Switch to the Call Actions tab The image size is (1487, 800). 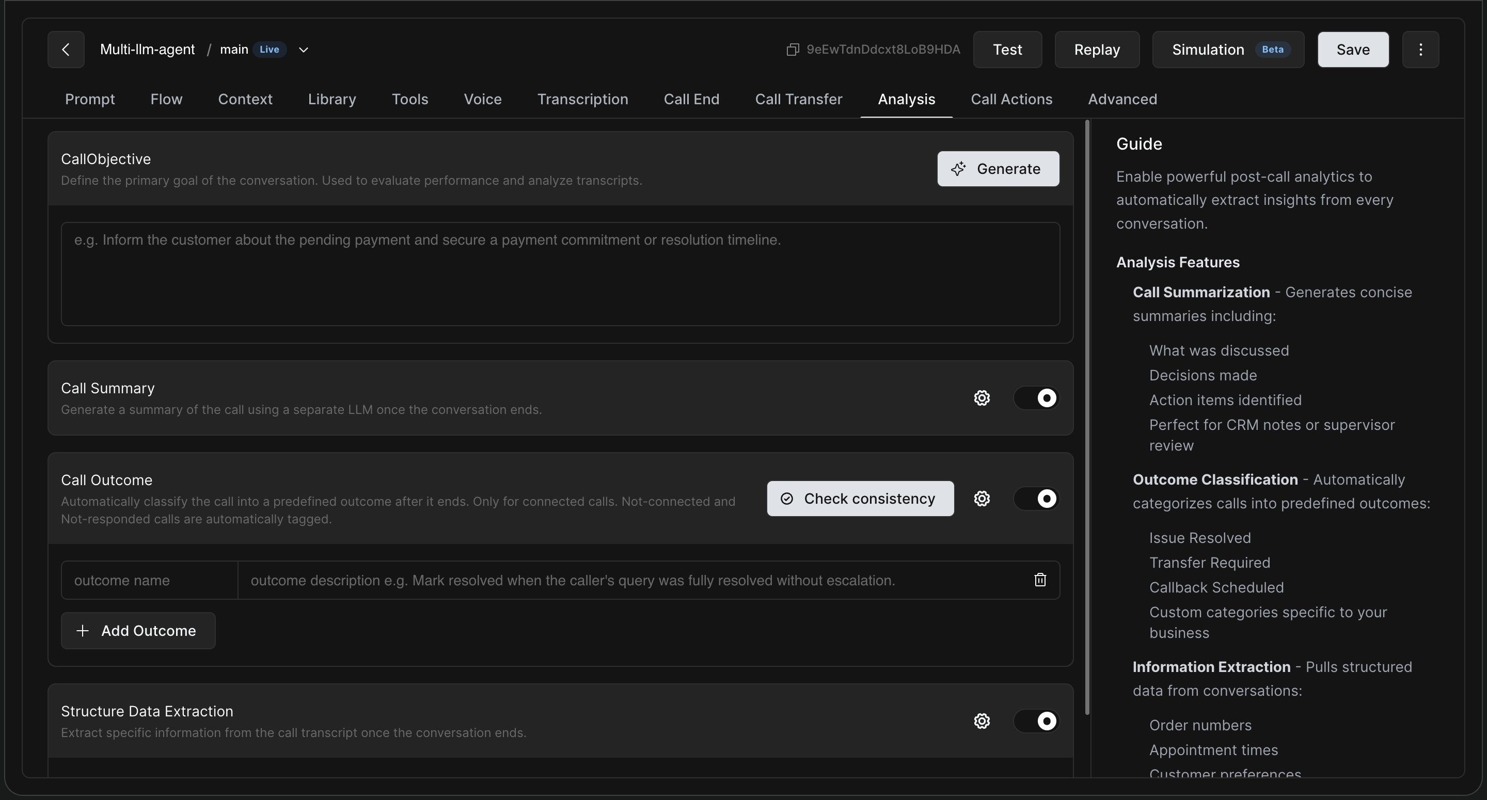coord(1011,99)
